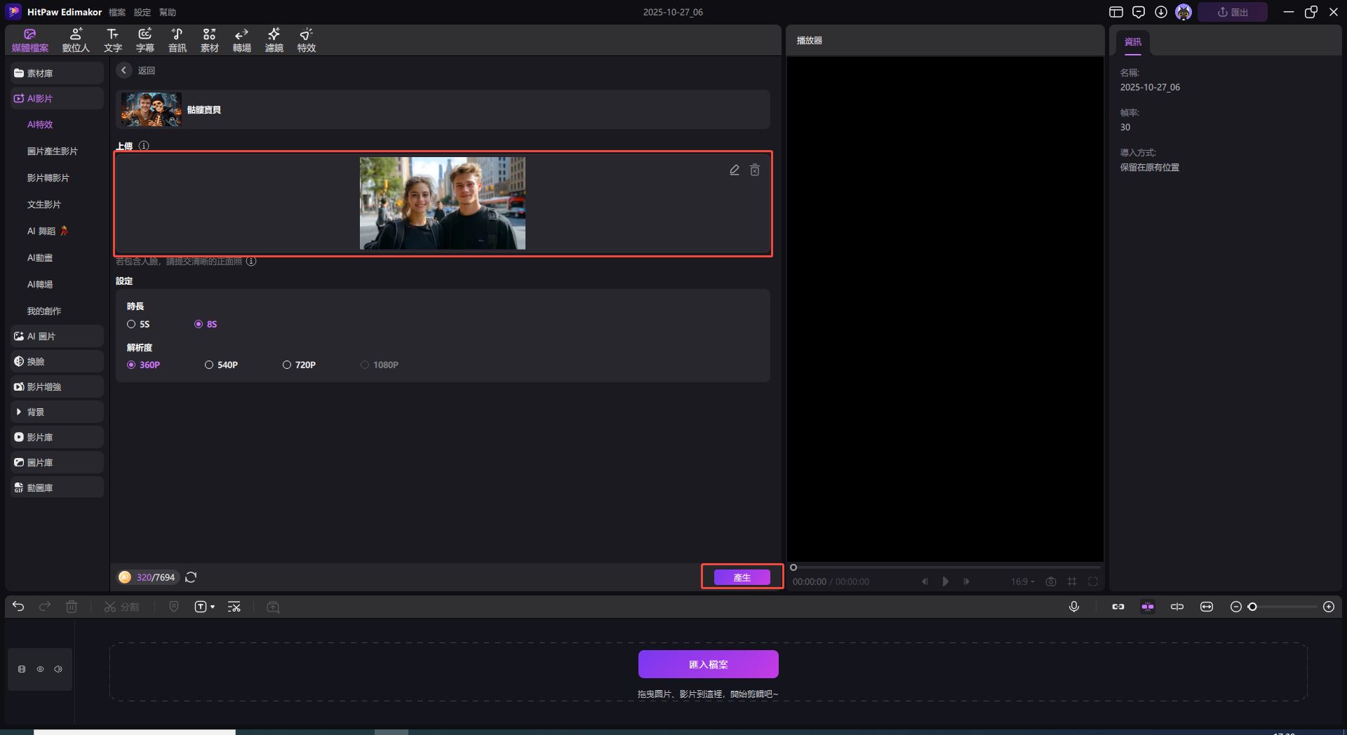Undo the last action in timeline toolbar
Image resolution: width=1347 pixels, height=735 pixels.
coord(18,607)
